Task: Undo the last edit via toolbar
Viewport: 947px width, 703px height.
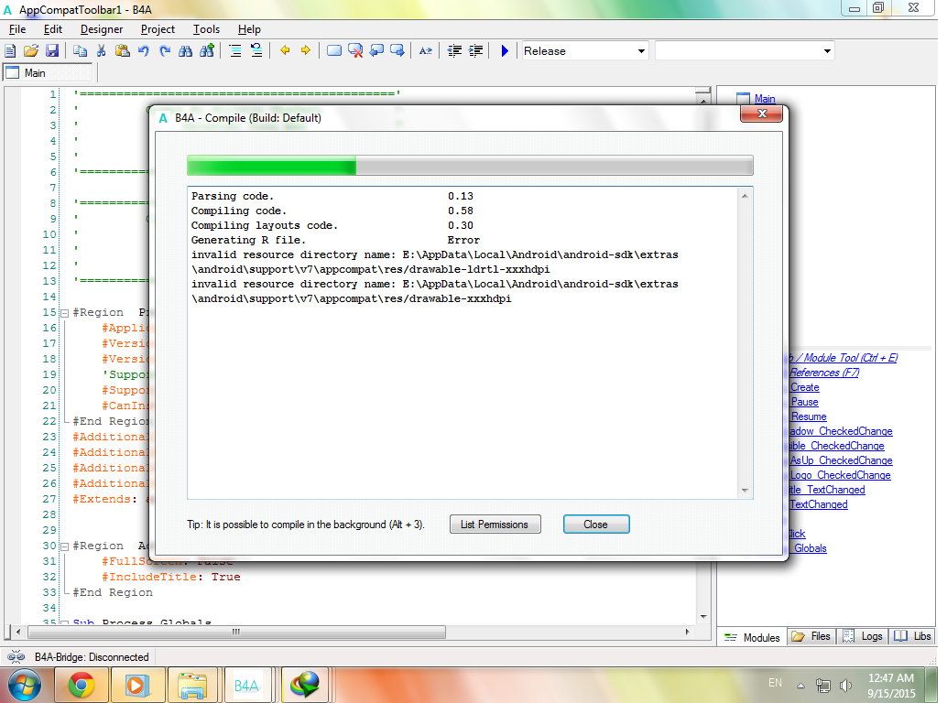Action: tap(144, 51)
